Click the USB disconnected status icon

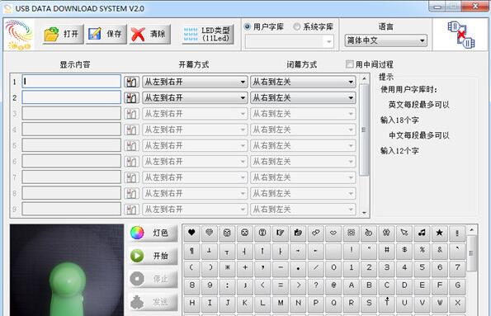(x=460, y=35)
